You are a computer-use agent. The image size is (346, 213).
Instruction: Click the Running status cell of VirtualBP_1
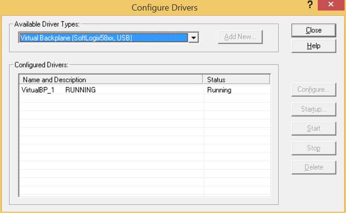tap(219, 90)
